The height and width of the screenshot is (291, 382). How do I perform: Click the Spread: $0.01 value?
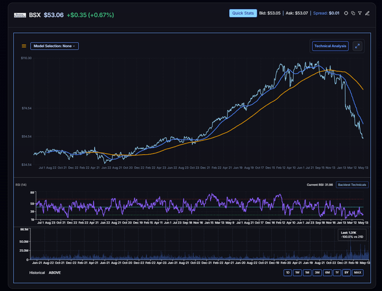(326, 13)
